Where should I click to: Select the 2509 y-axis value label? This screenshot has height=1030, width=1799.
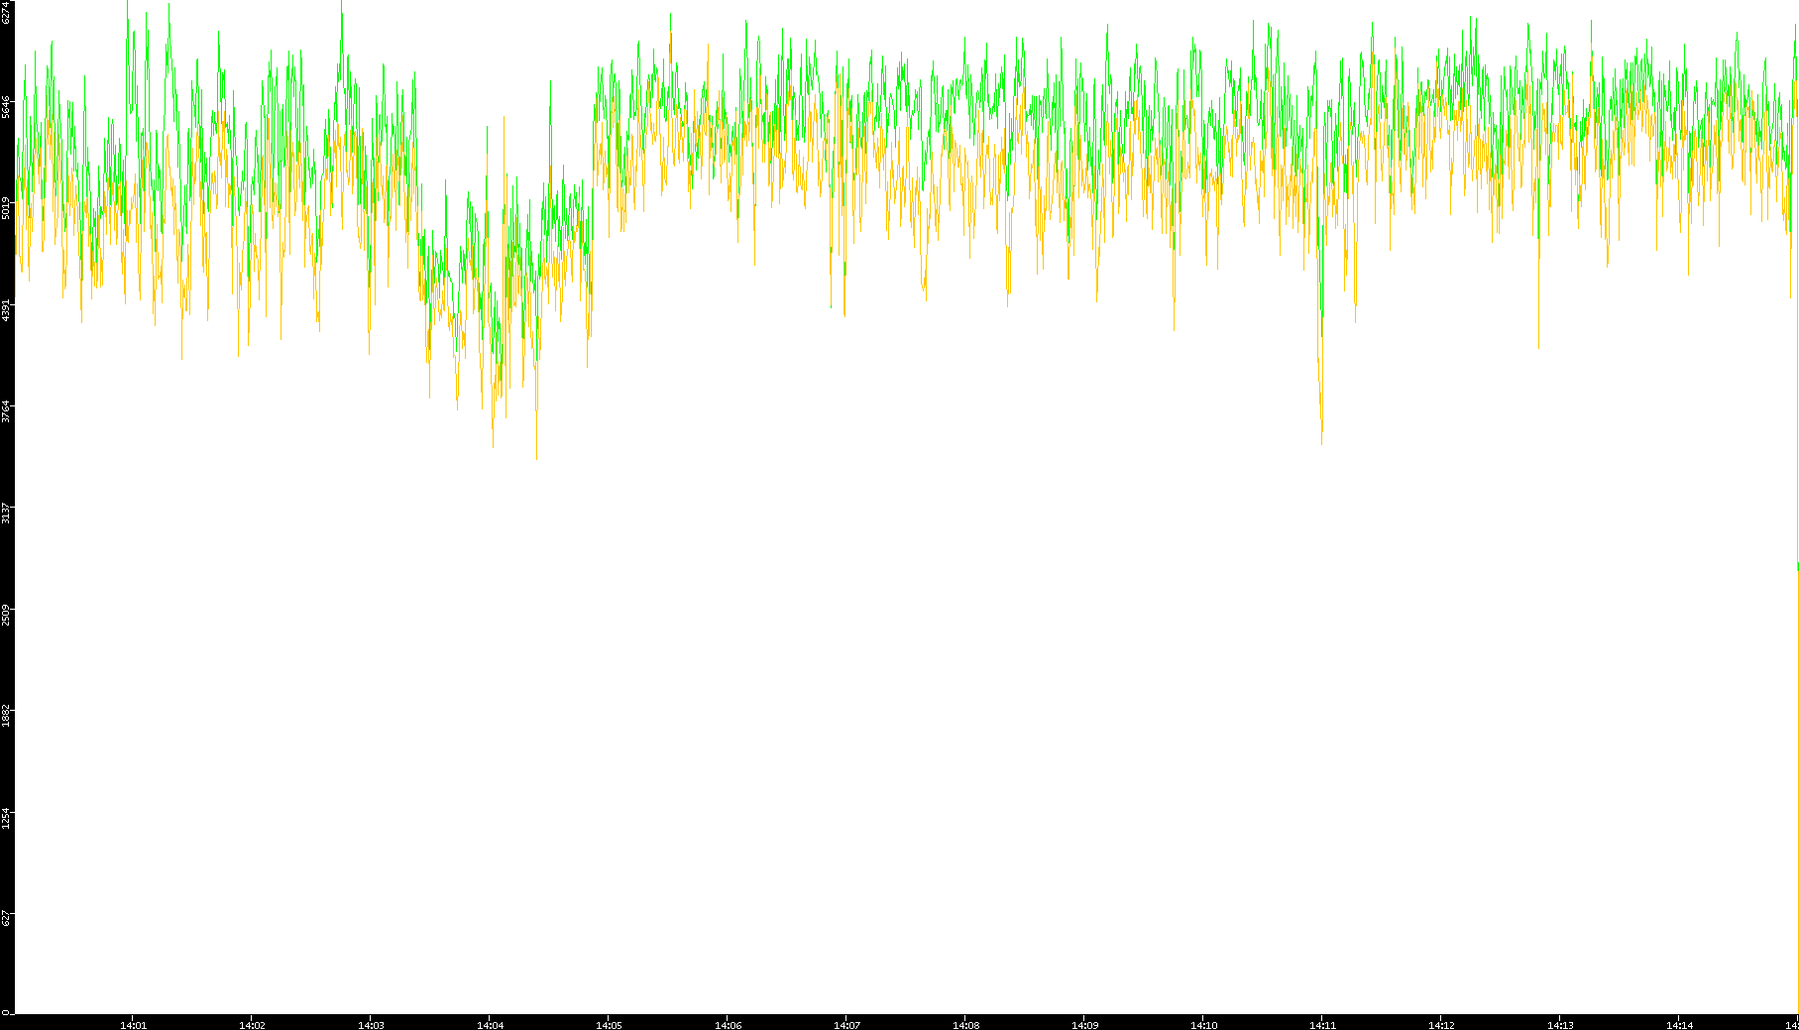(x=7, y=614)
